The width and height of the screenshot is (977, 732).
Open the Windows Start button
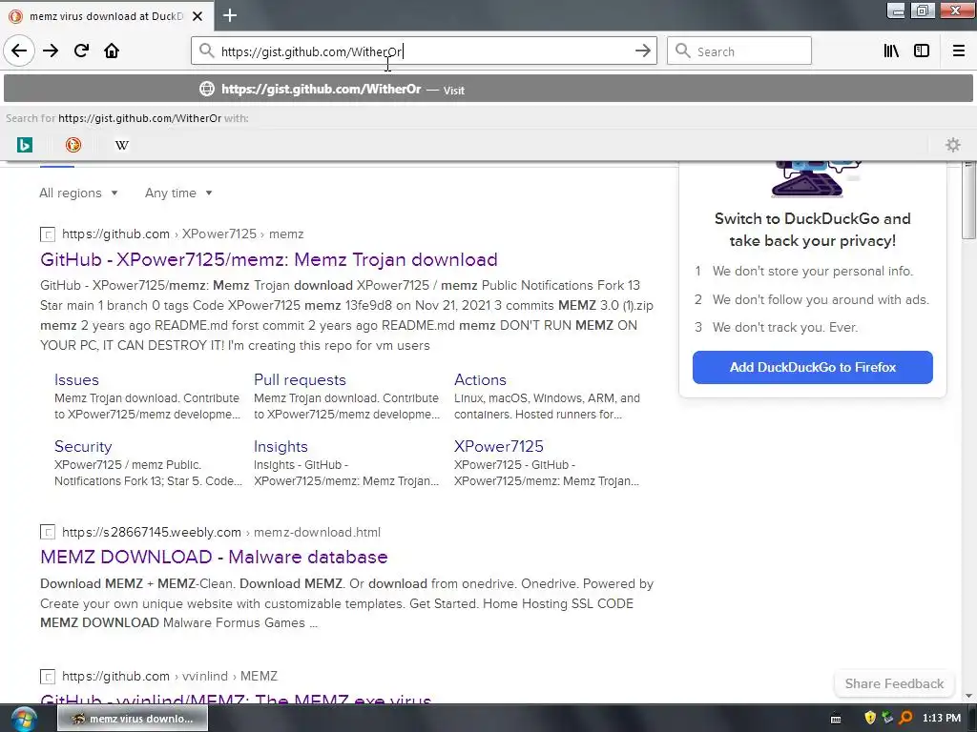23,719
